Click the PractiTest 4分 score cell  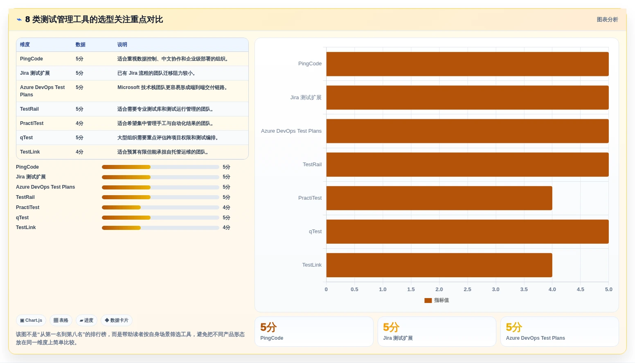[x=79, y=123]
